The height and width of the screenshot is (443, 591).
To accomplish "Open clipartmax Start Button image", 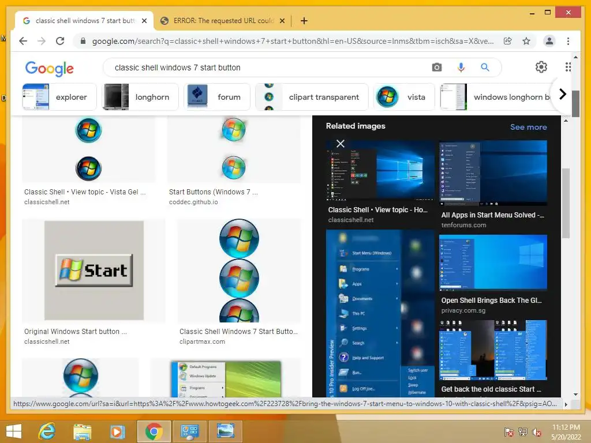I will click(239, 271).
